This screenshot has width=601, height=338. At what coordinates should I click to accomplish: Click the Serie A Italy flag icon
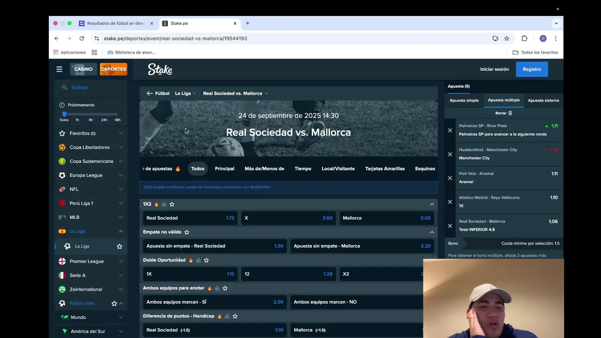(x=62, y=276)
